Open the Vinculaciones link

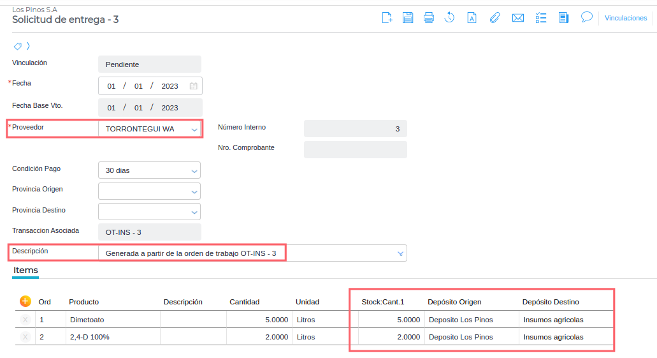coord(625,18)
